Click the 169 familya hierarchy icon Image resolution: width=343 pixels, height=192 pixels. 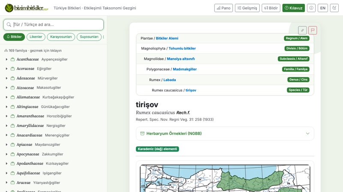pos(6,50)
